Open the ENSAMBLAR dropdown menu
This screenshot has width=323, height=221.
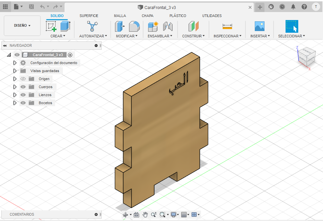[160, 36]
